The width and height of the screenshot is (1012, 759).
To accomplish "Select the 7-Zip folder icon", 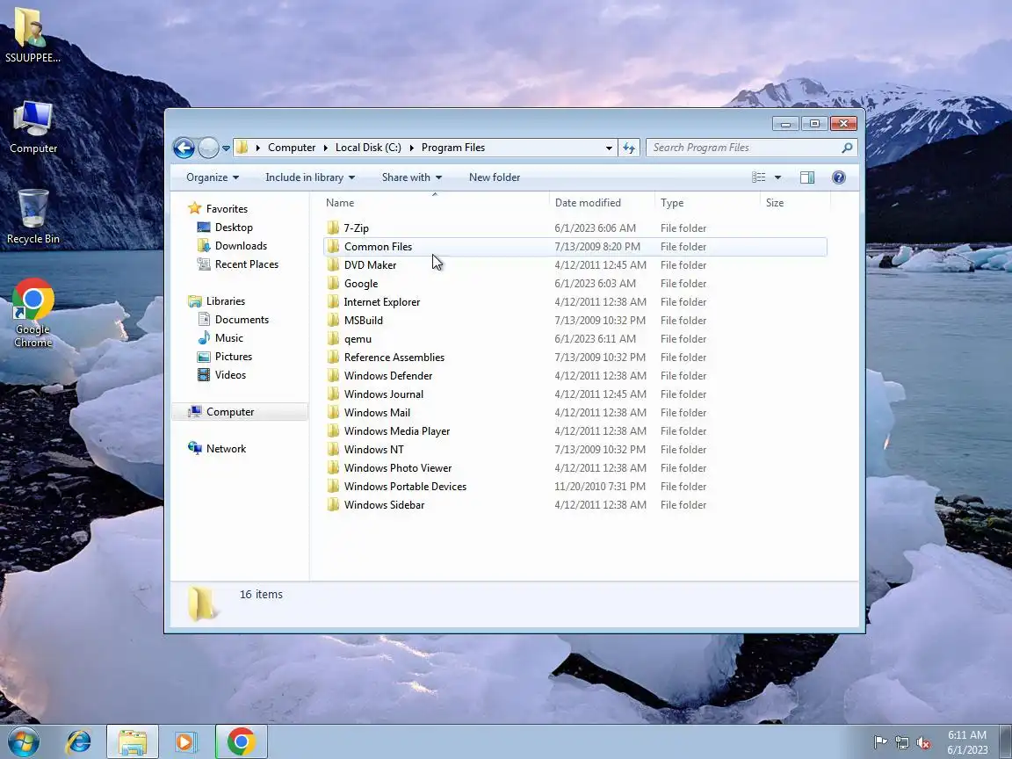I will pos(333,228).
